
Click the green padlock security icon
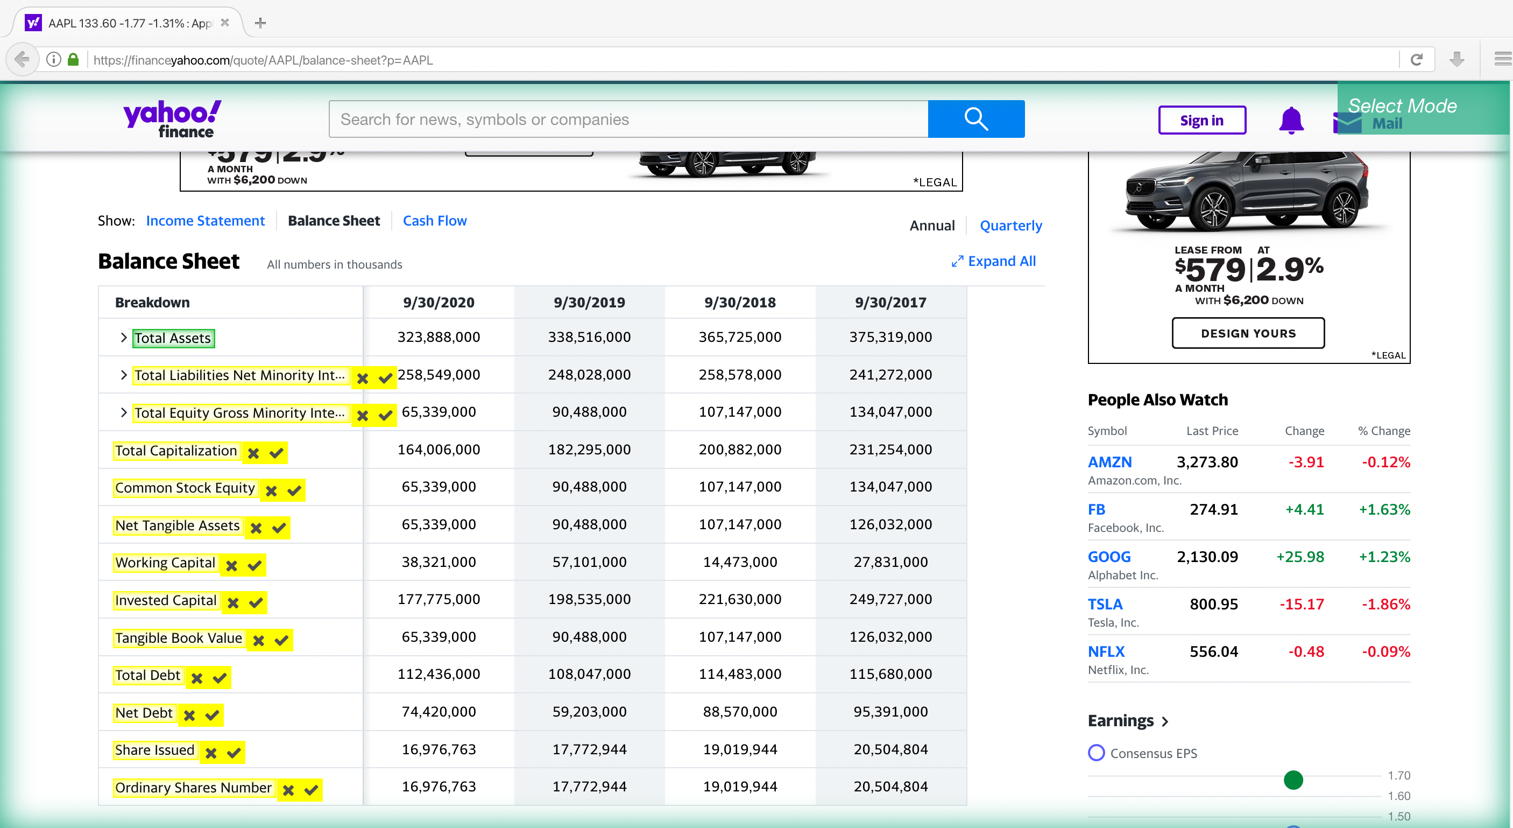[x=73, y=59]
